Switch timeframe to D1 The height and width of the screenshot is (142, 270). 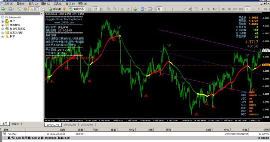click(259, 9)
